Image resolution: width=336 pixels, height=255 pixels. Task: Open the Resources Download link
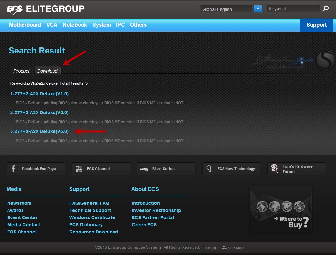point(94,232)
